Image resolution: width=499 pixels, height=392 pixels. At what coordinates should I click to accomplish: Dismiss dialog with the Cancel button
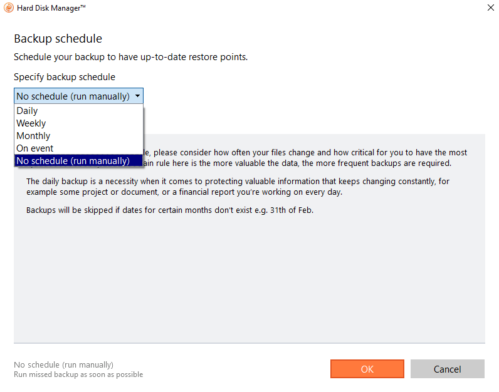tap(448, 369)
